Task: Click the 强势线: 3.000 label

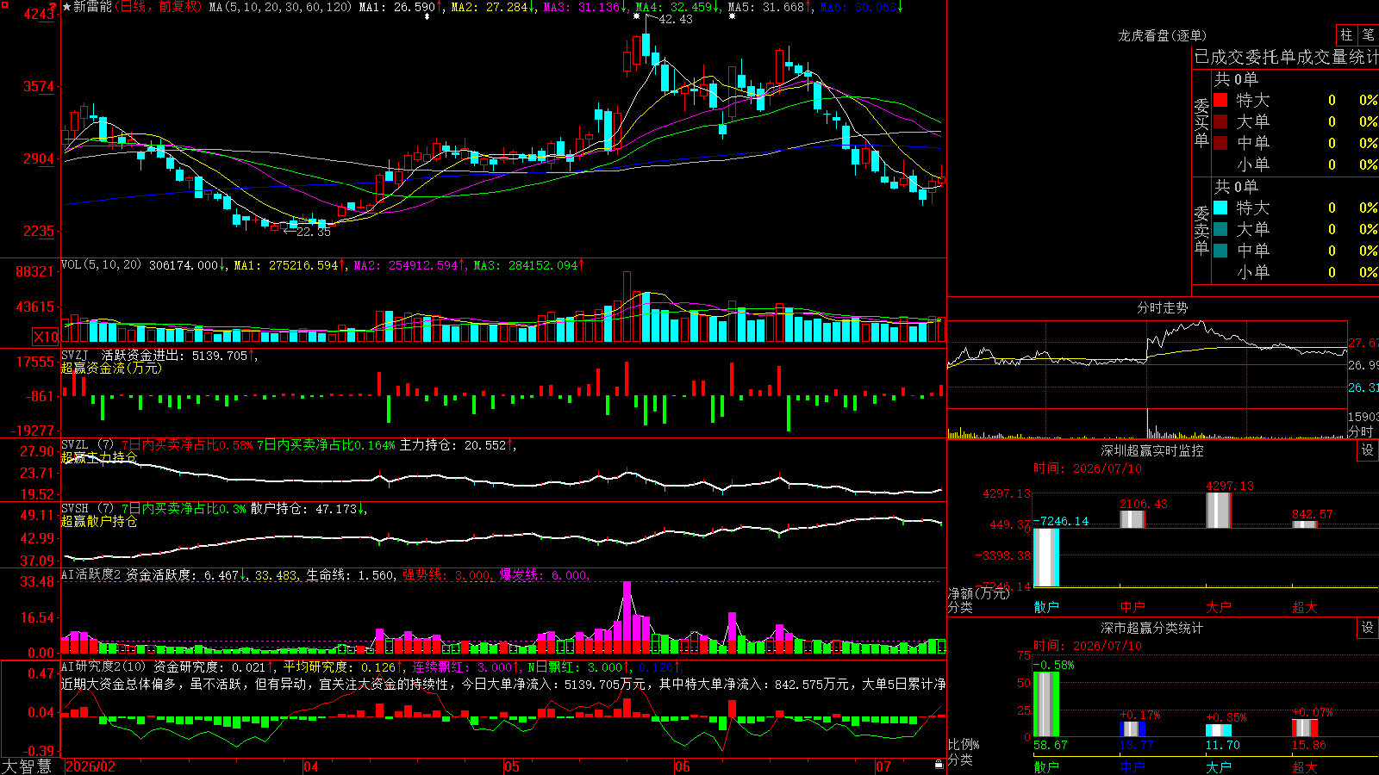Action: click(446, 575)
